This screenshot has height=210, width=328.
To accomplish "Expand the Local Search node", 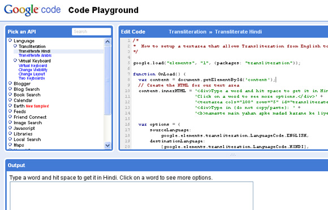I will tap(10, 139).
